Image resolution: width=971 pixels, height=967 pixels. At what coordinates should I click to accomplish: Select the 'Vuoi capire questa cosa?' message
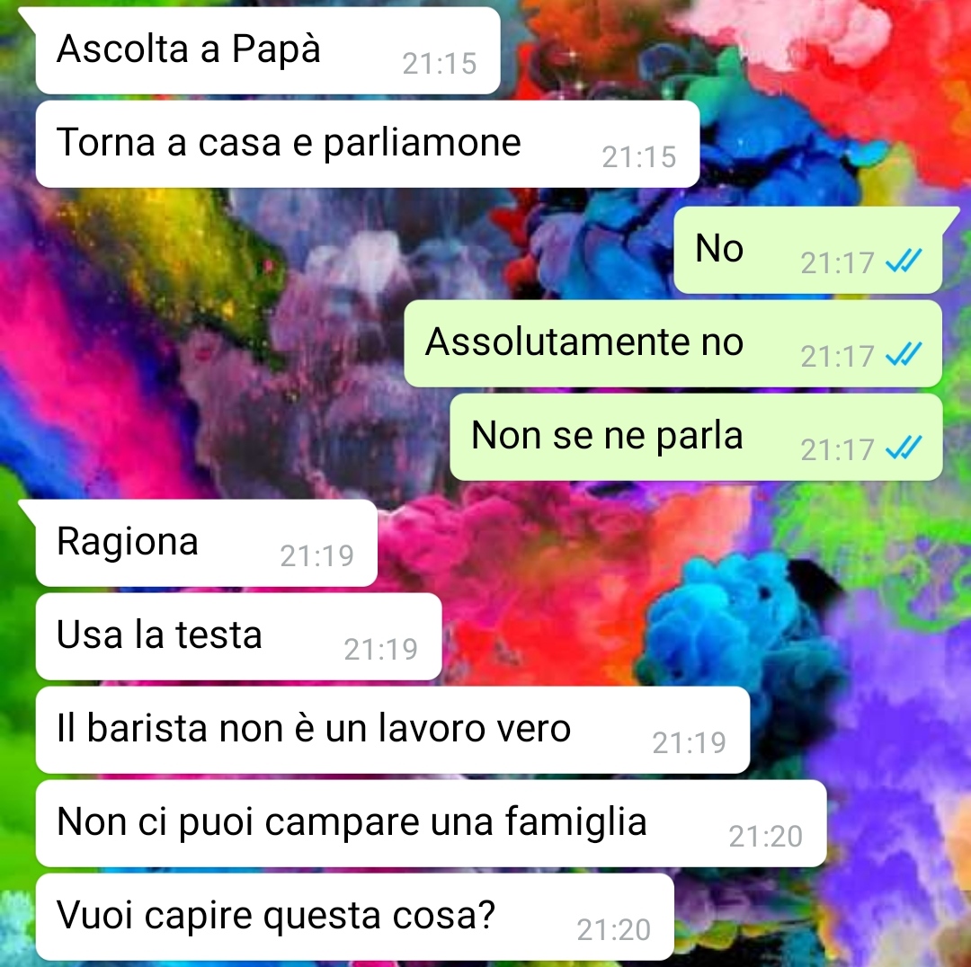354,917
